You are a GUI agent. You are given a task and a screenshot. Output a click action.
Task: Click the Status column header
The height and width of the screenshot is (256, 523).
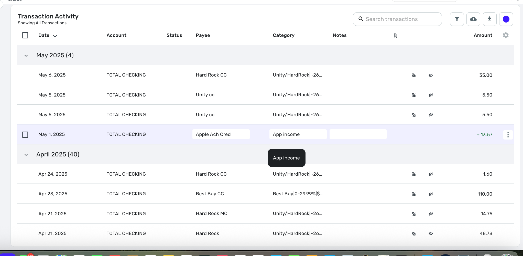pyautogui.click(x=174, y=35)
